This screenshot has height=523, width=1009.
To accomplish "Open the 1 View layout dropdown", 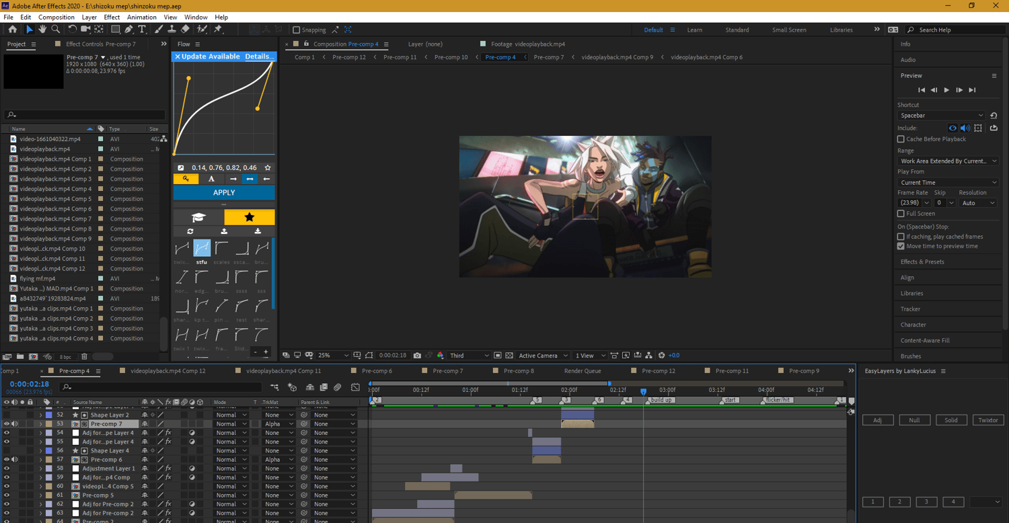I will 590,356.
